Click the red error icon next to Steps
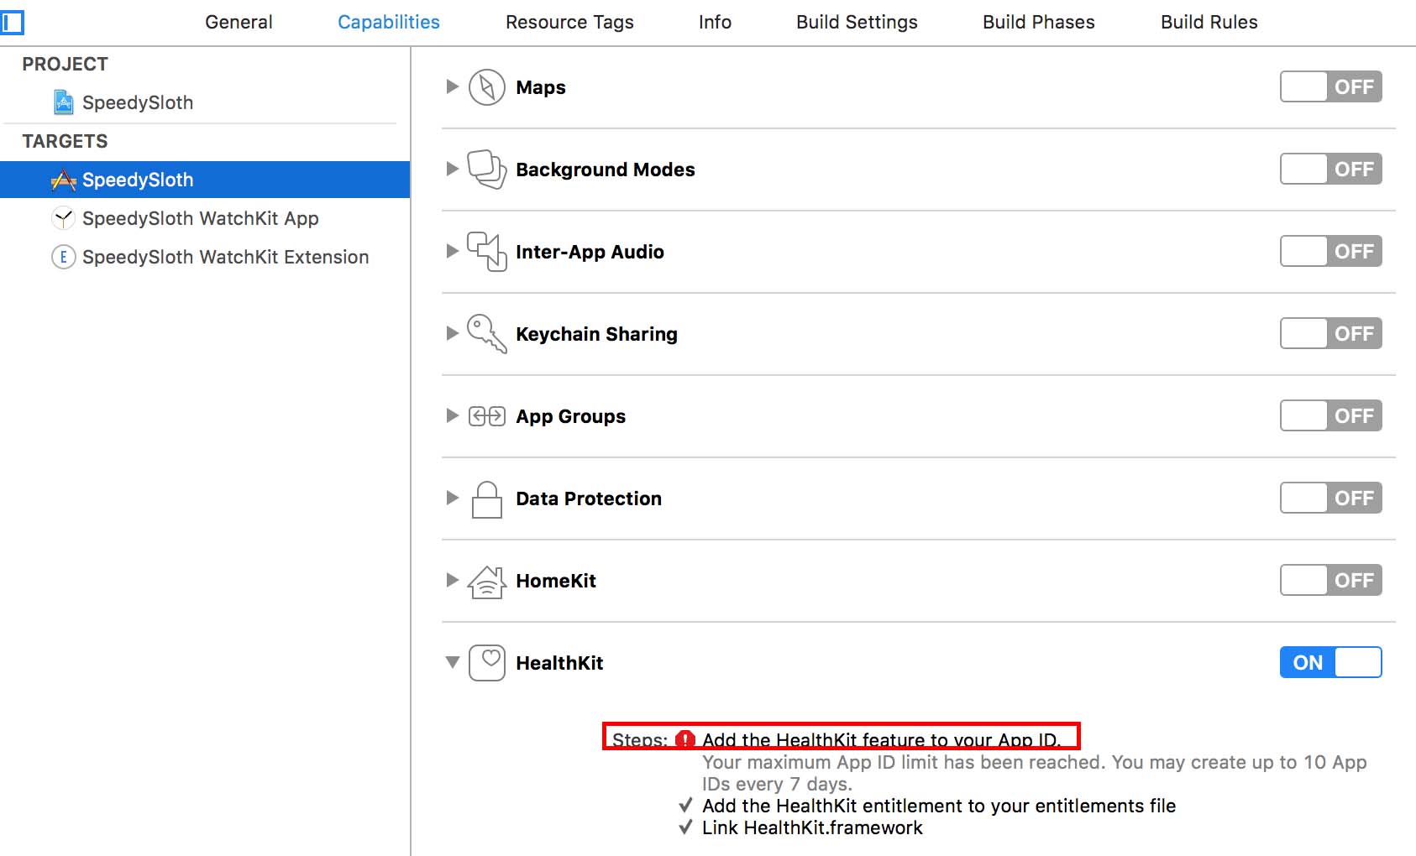This screenshot has height=856, width=1416. (x=685, y=740)
